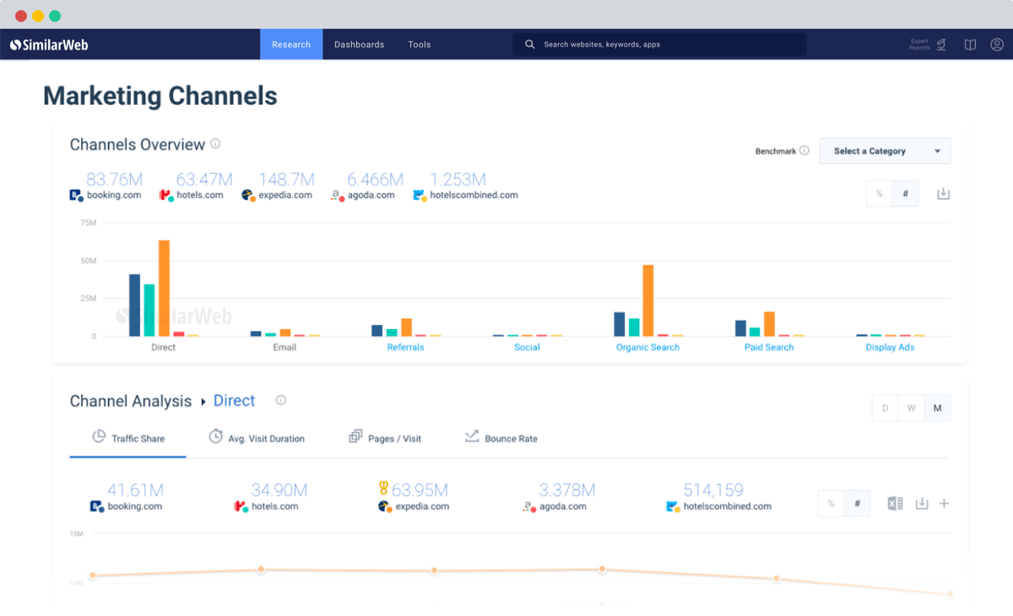Screen dimensions: 1013x616
Task: Click the medal icon beside 63.95M
Action: click(384, 488)
